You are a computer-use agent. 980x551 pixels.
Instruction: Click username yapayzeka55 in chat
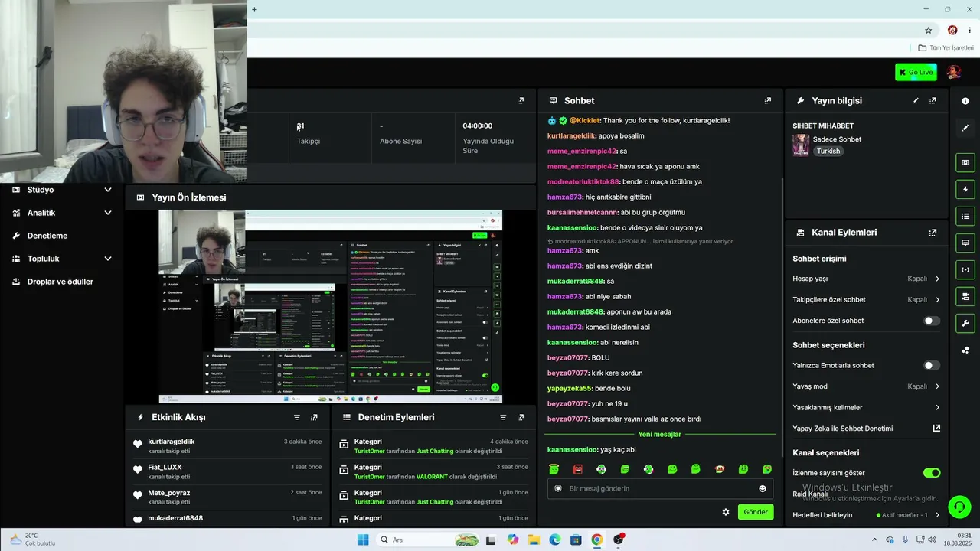tap(570, 388)
